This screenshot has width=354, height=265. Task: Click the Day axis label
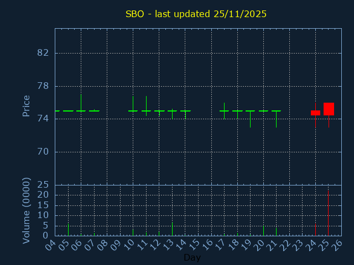click(x=192, y=257)
